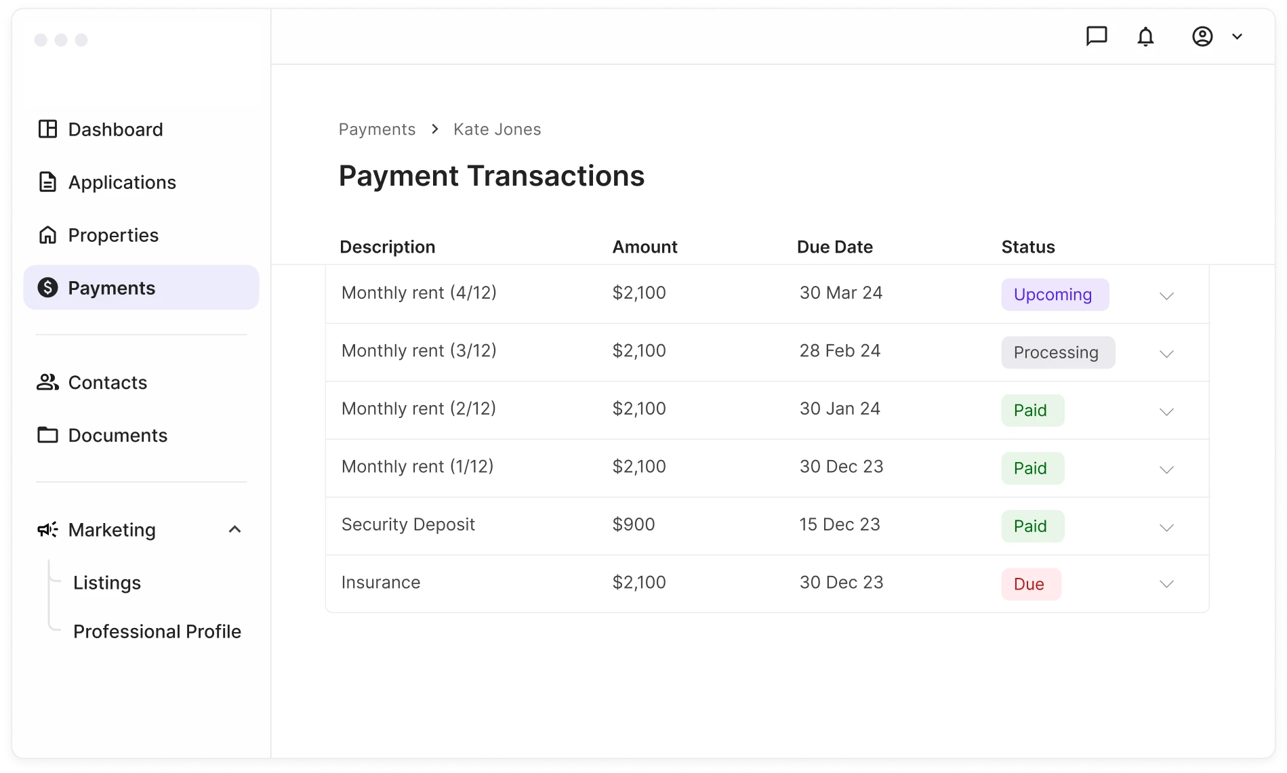1287x773 pixels.
Task: Click the Due status badge on Insurance
Action: click(x=1031, y=583)
